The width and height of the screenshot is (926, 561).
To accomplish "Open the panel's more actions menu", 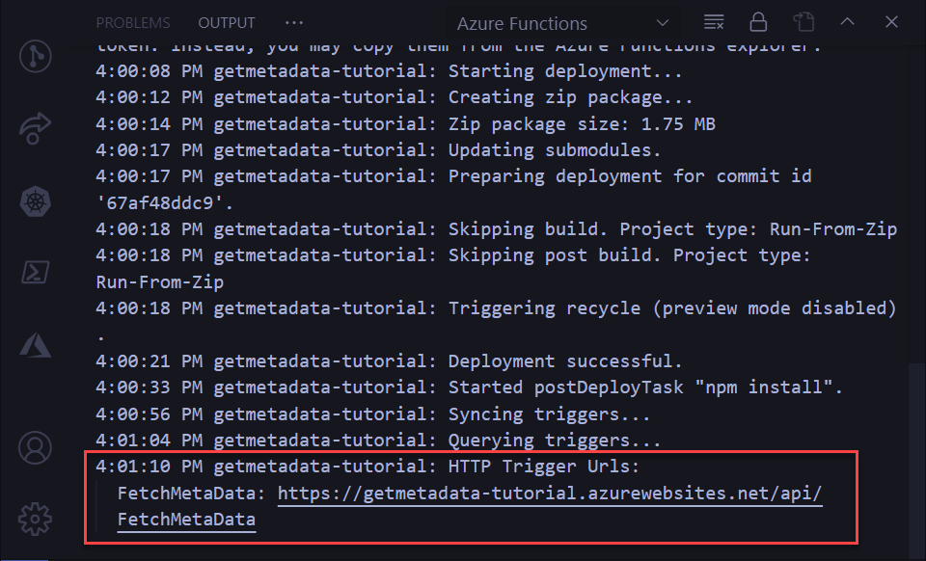I will pos(294,22).
